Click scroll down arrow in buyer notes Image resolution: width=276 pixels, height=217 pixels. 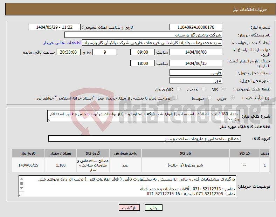[21, 188]
